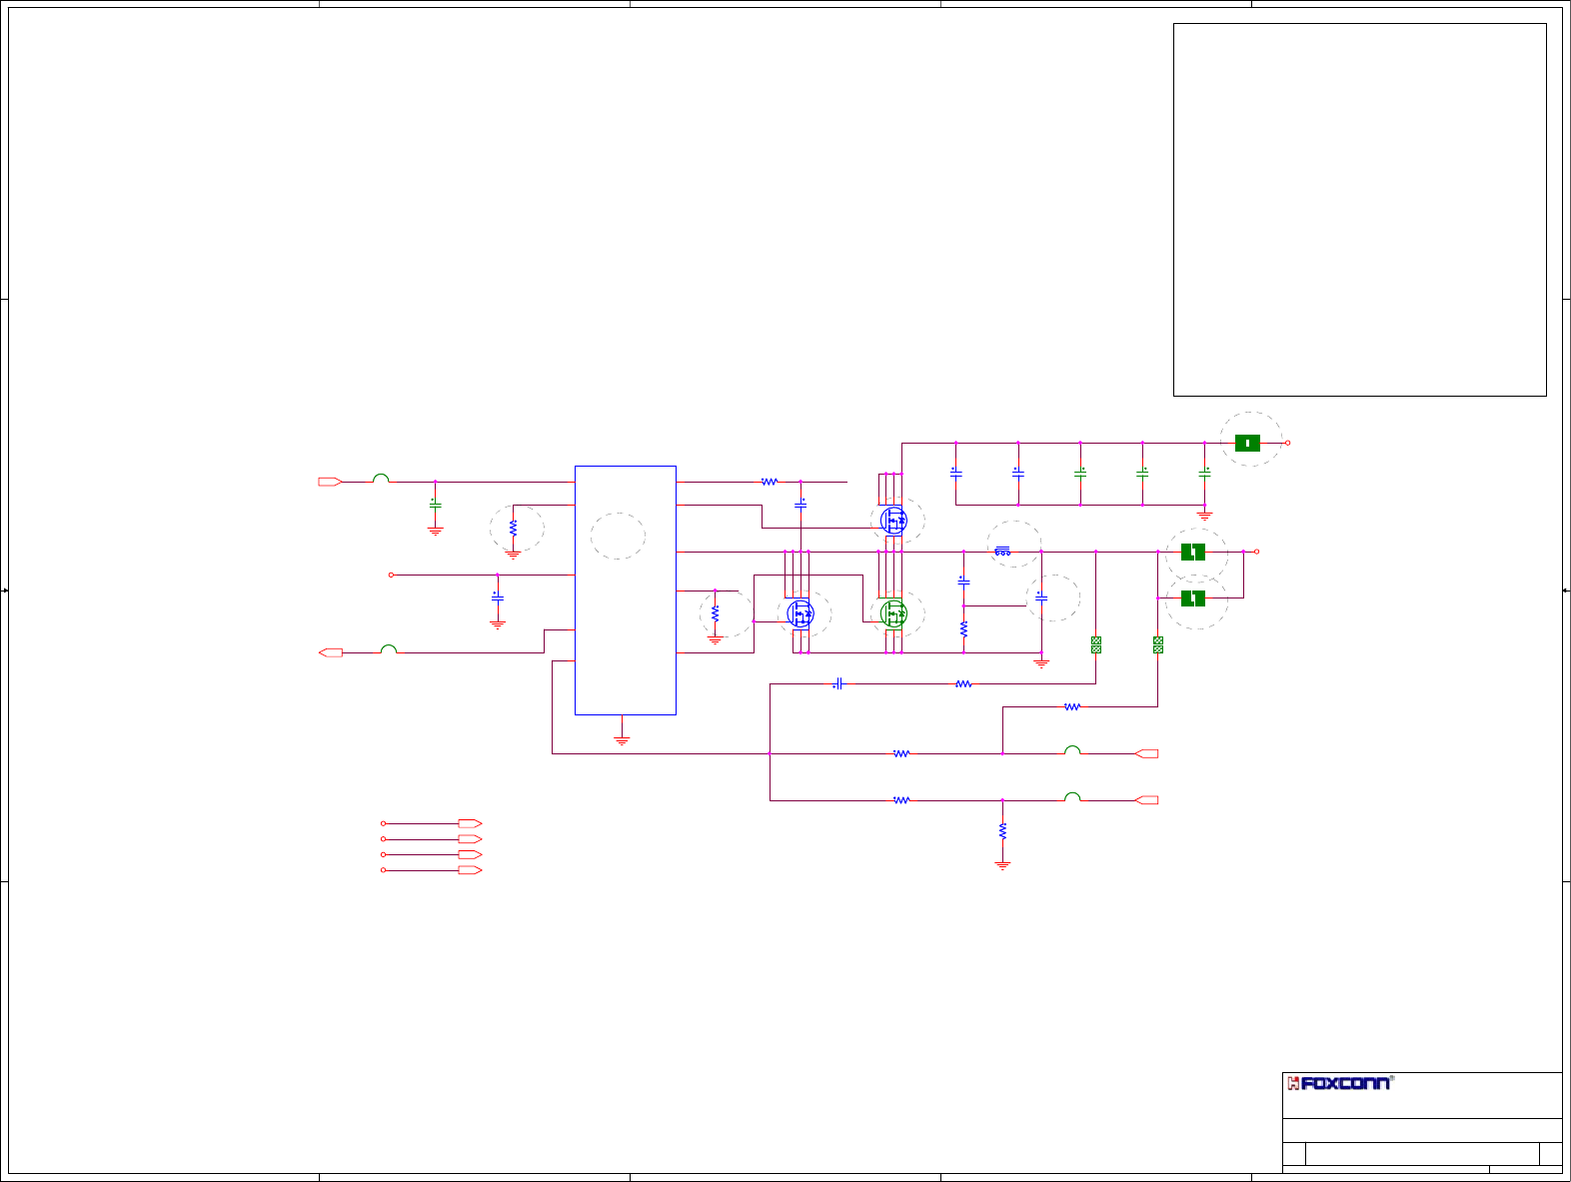1571x1182 pixels.
Task: Select the rightmost capacitor in the five-capacitor row
Action: click(1204, 473)
